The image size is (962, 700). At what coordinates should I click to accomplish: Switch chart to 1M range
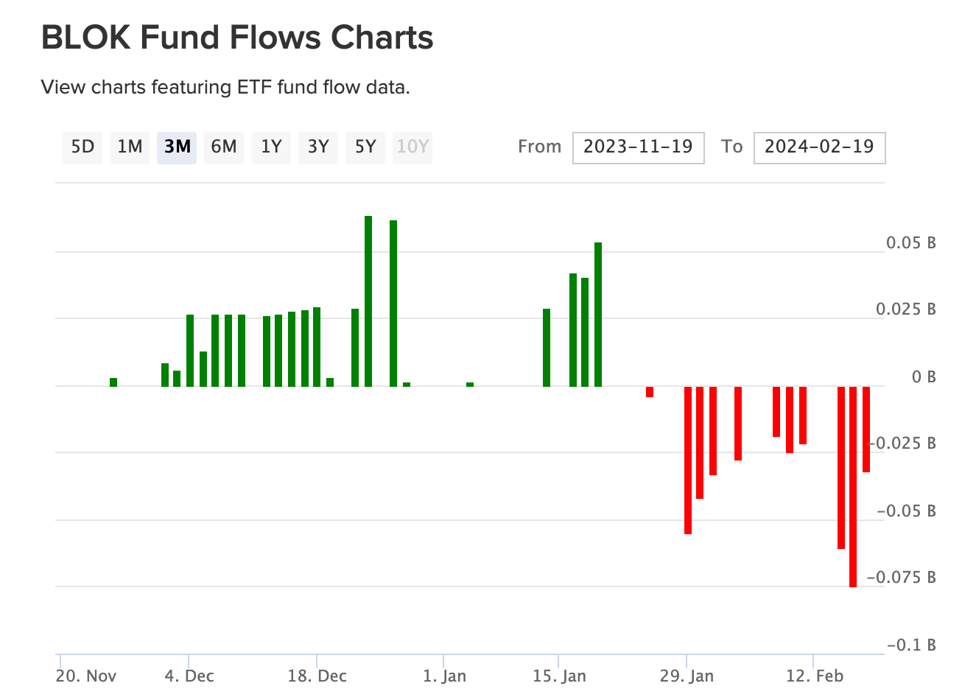[x=130, y=147]
